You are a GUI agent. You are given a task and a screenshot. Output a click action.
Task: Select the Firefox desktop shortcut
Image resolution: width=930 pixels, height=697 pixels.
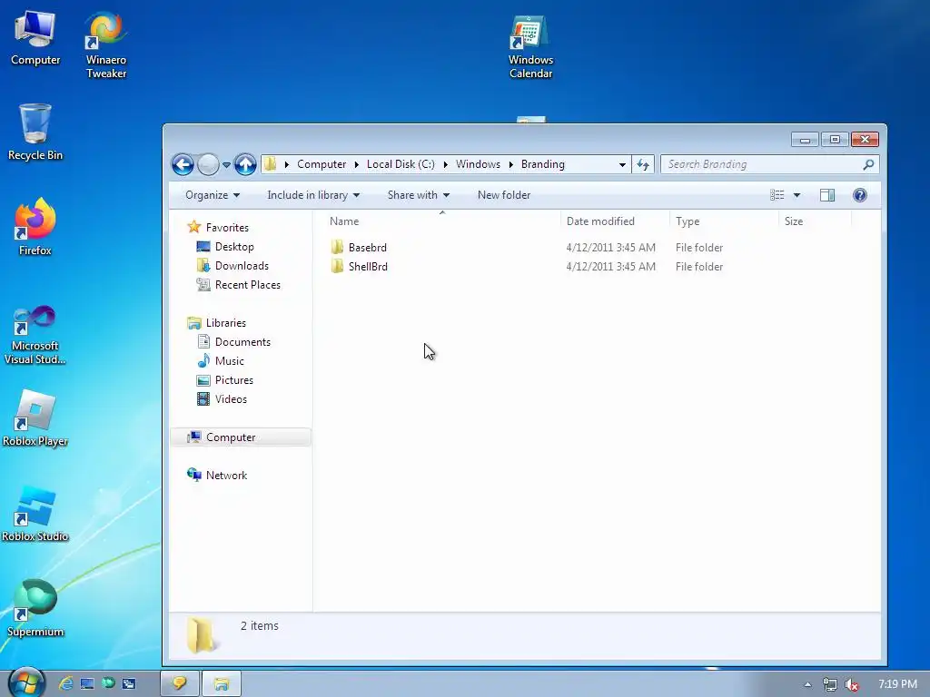pos(35,227)
